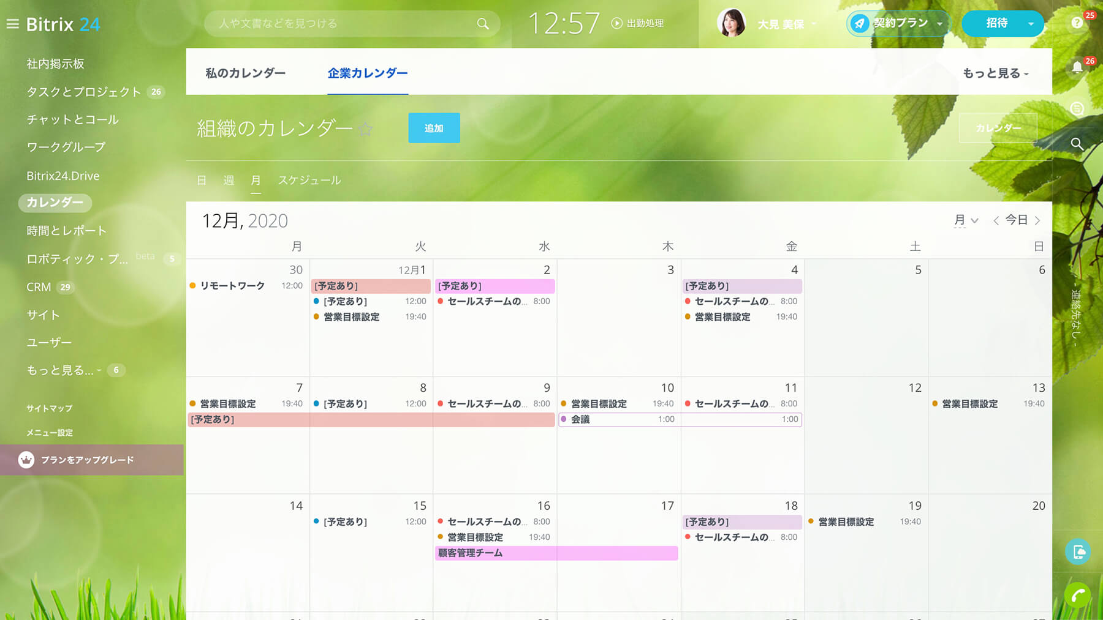
Task: Open タスクとプロジェクト in the sidebar
Action: tap(84, 92)
